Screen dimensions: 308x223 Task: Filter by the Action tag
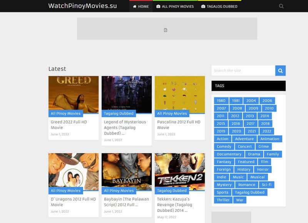[x=223, y=139]
